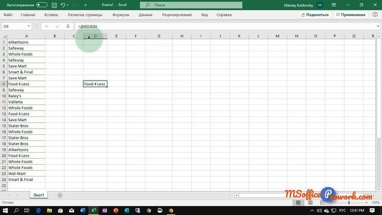Open Windows taskbar search icon

(x=16, y=210)
